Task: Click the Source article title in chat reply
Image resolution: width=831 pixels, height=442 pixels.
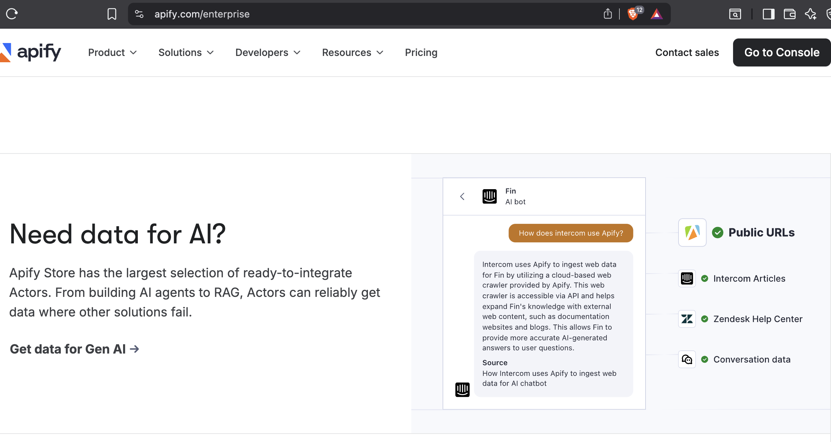Action: [549, 378]
